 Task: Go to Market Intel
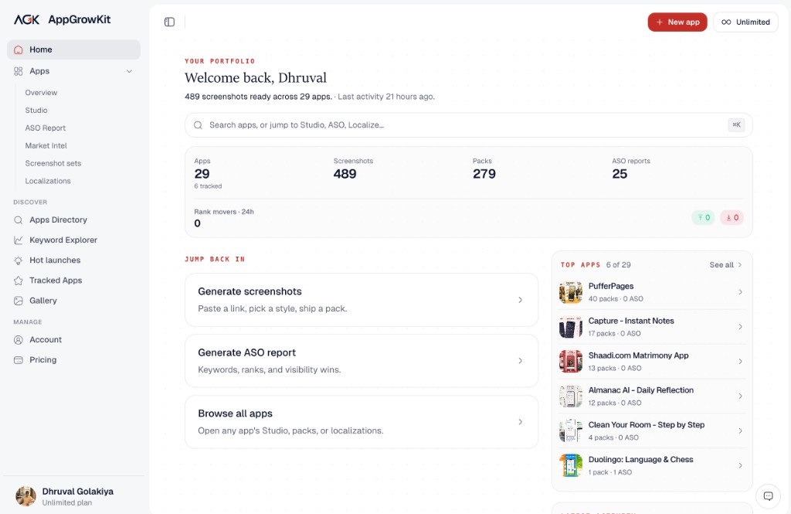[46, 145]
